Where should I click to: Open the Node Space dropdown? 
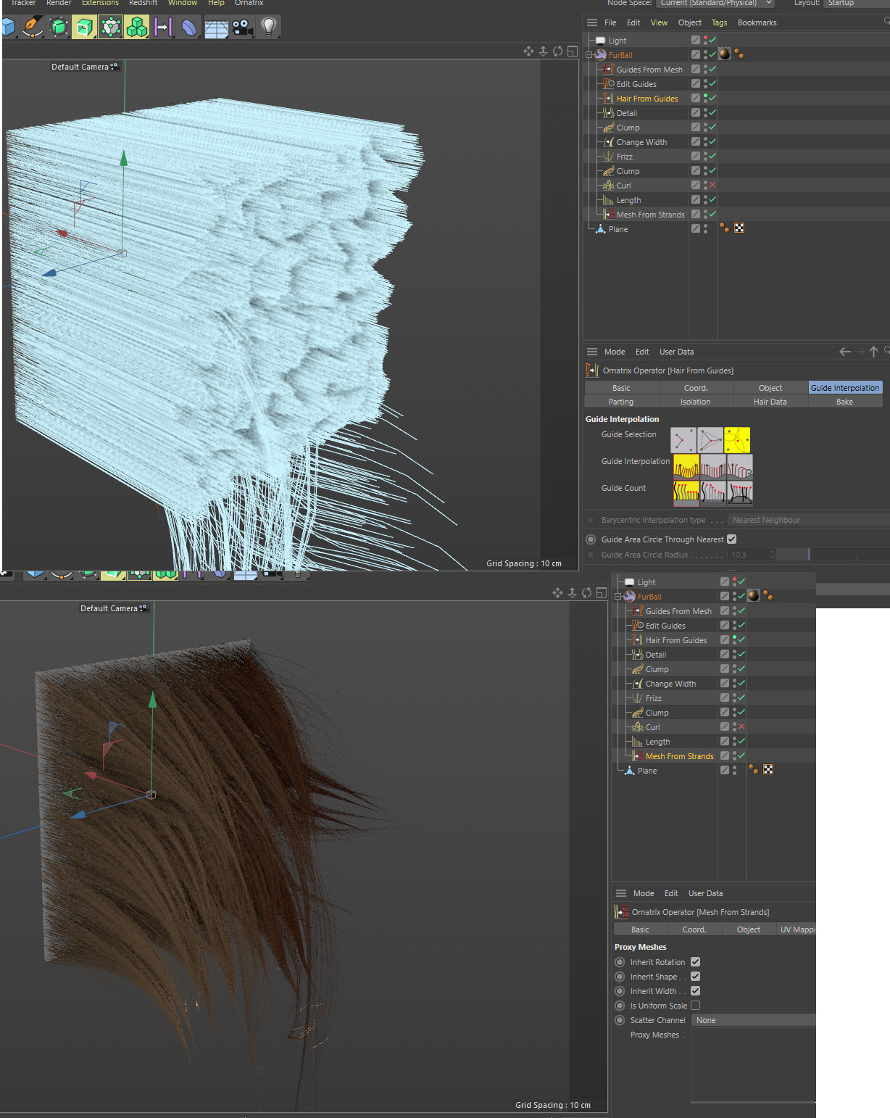click(715, 3)
